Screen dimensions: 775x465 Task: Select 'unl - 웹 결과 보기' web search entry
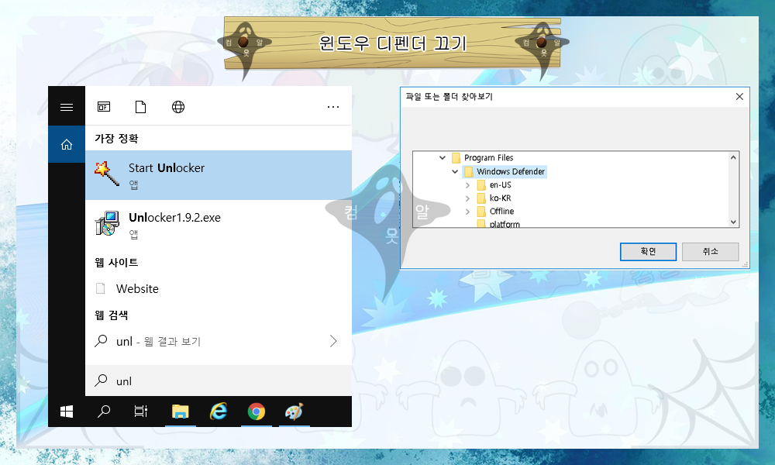219,341
